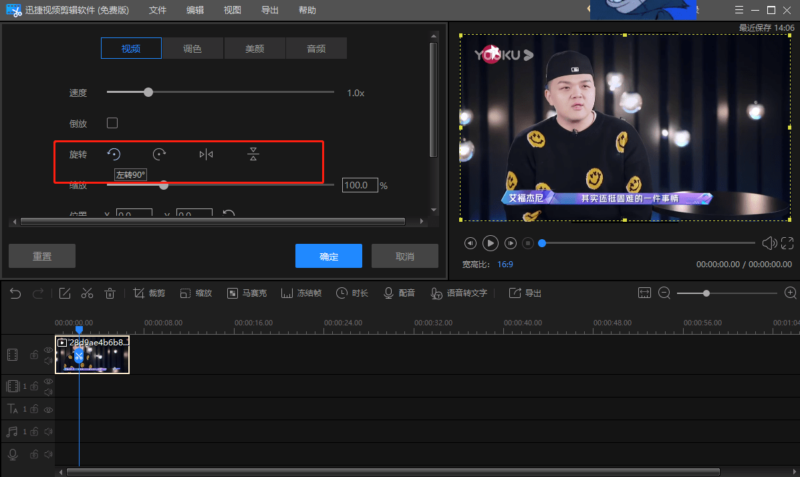
Task: Open the hamburger menu in title bar
Action: pyautogui.click(x=739, y=10)
